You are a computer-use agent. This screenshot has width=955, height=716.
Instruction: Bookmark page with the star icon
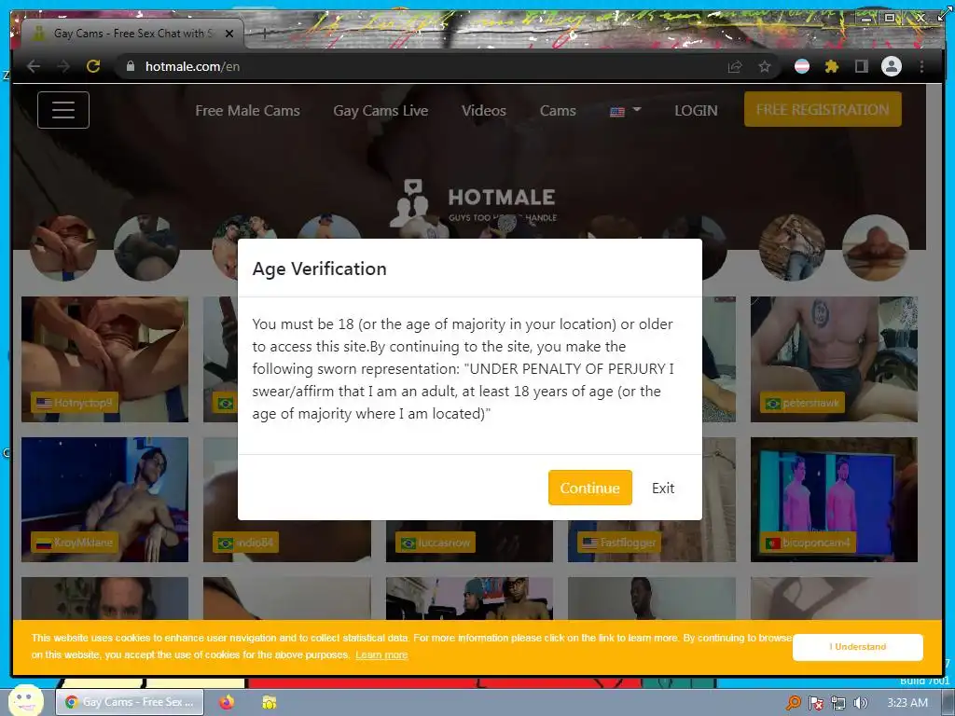765,66
